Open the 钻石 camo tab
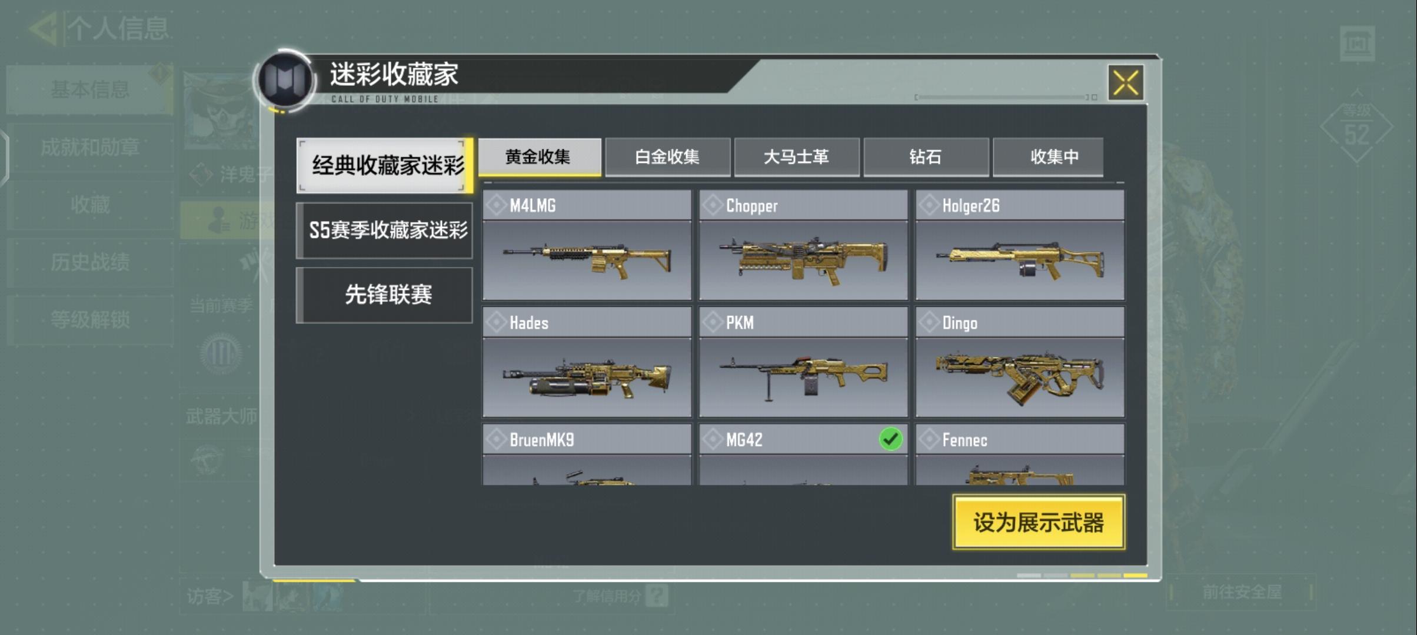This screenshot has height=635, width=1417. tap(926, 157)
